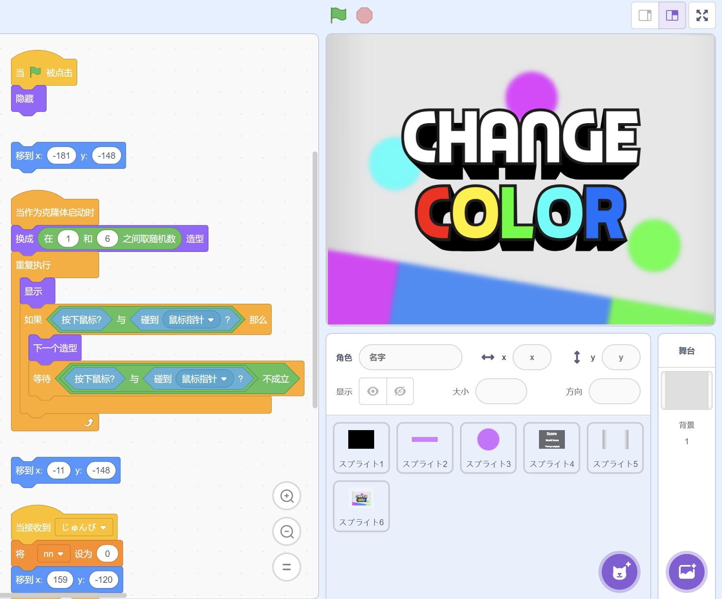Image resolution: width=722 pixels, height=599 pixels.
Task: Hide the sprite with crossed-eye toggle
Action: 400,391
